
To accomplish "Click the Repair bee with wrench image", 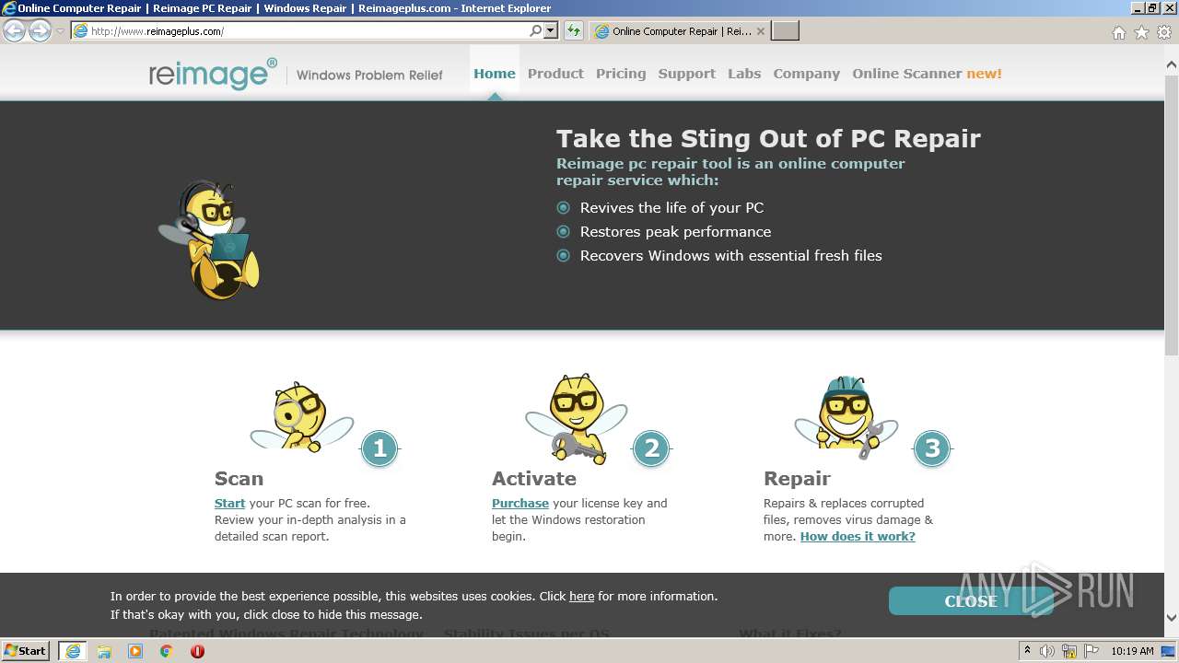I will pos(846,417).
